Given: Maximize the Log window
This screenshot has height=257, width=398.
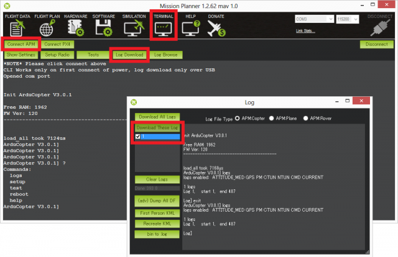Looking at the screenshot, I should click(x=348, y=101).
